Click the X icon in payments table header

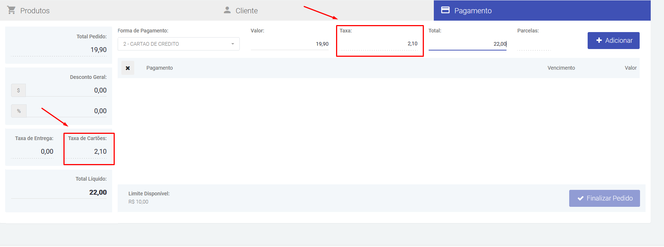(128, 68)
